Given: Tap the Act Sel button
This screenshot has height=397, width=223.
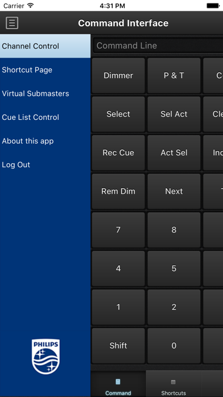Looking at the screenshot, I should pyautogui.click(x=174, y=153).
